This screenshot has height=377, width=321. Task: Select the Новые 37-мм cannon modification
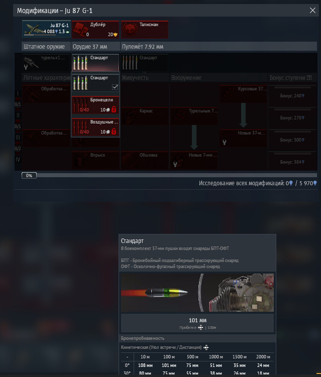tap(243, 138)
